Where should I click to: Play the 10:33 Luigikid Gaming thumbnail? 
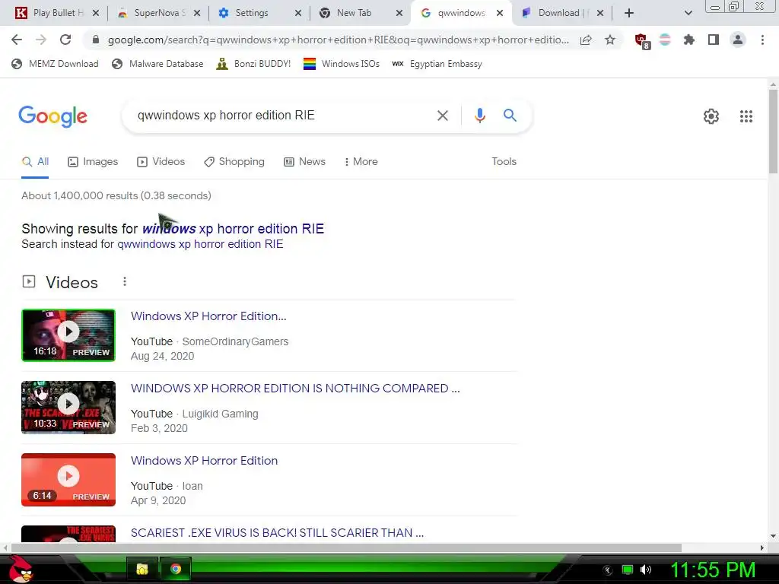(x=68, y=408)
